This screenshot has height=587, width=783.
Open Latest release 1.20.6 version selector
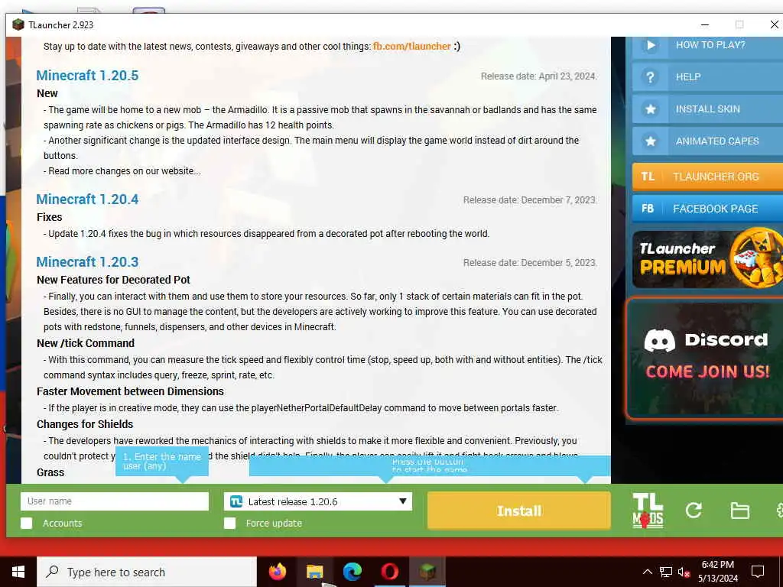pyautogui.click(x=318, y=501)
